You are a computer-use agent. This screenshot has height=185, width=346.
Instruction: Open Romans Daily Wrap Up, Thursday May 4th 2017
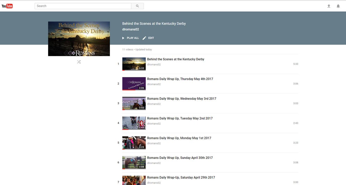pyautogui.click(x=180, y=79)
